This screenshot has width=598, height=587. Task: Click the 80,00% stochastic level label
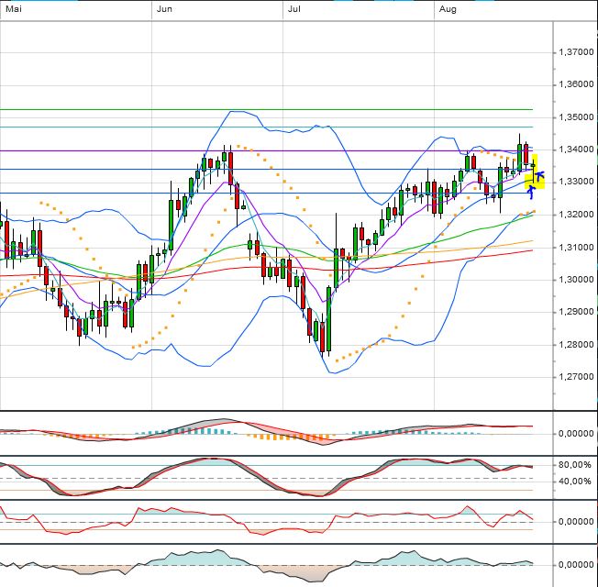[576, 465]
